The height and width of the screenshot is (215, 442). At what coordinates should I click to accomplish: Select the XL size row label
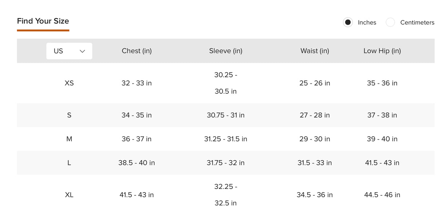click(x=69, y=195)
